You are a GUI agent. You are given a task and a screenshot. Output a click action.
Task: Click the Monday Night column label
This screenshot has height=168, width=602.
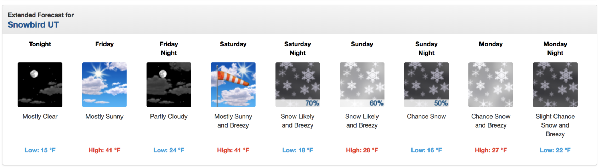click(x=555, y=49)
